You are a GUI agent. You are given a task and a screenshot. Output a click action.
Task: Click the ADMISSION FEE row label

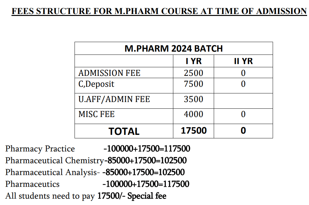pyautogui.click(x=109, y=73)
